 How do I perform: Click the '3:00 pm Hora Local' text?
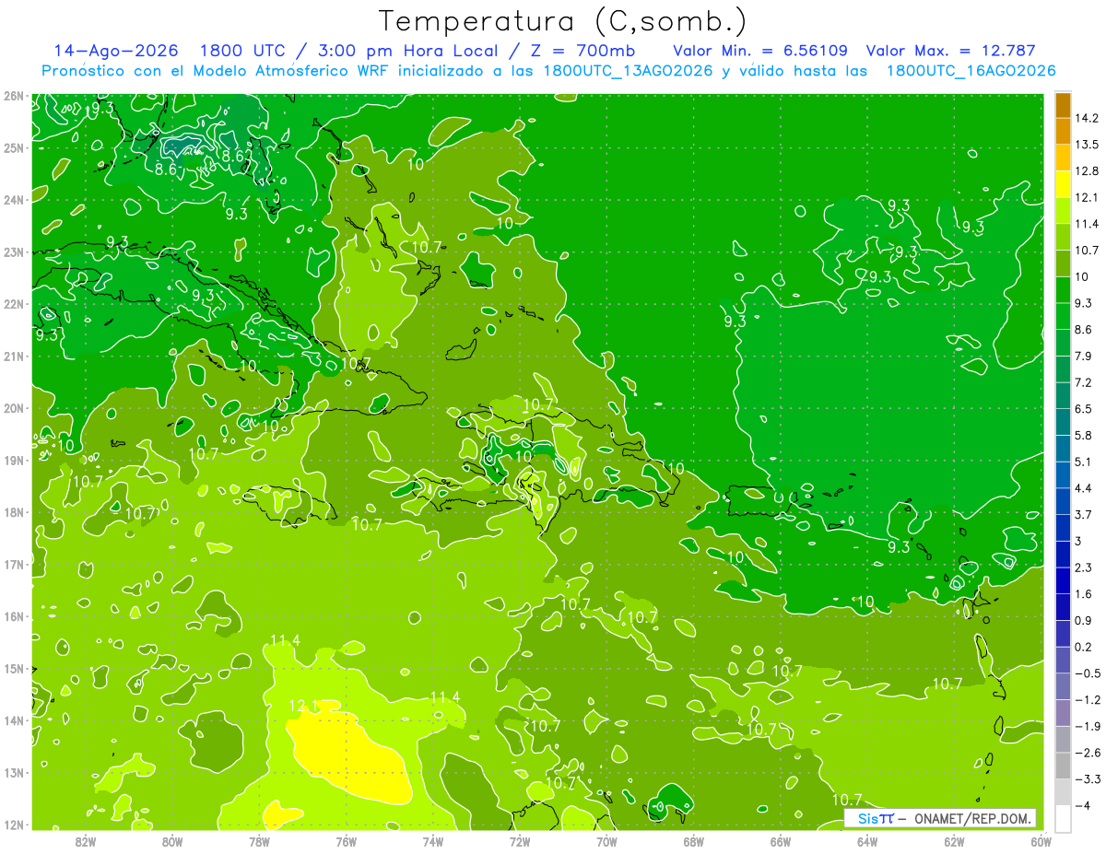click(x=408, y=51)
